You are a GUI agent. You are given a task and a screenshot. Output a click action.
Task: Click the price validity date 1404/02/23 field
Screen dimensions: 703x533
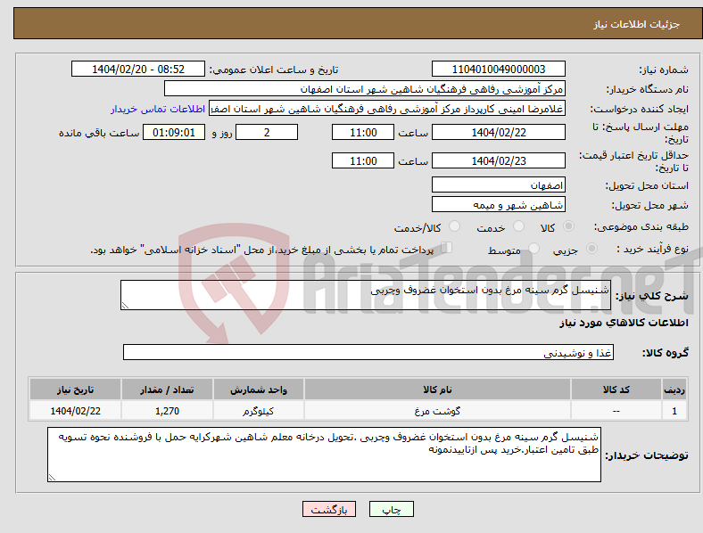pos(498,160)
